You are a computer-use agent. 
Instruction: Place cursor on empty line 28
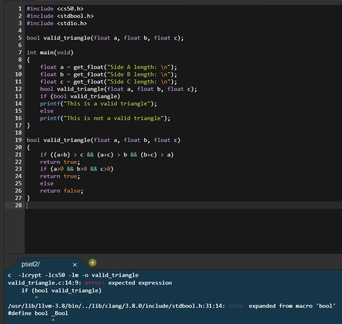(183, 205)
